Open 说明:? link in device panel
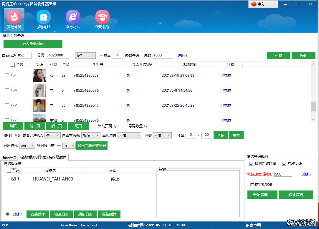Image resolution: width=319 pixels, height=229 pixels. point(17,214)
